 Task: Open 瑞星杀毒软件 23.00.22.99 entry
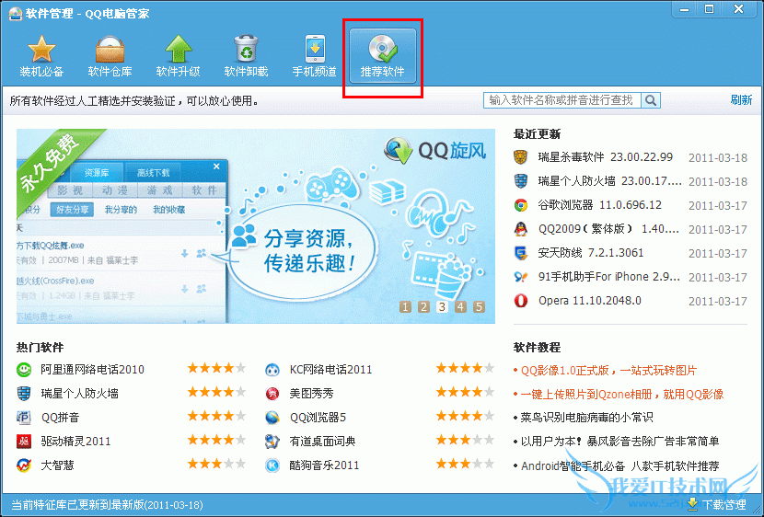pos(605,157)
